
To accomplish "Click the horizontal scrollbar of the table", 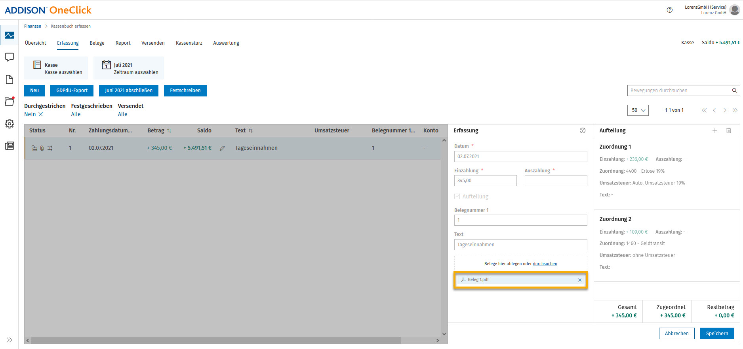I will pyautogui.click(x=216, y=340).
